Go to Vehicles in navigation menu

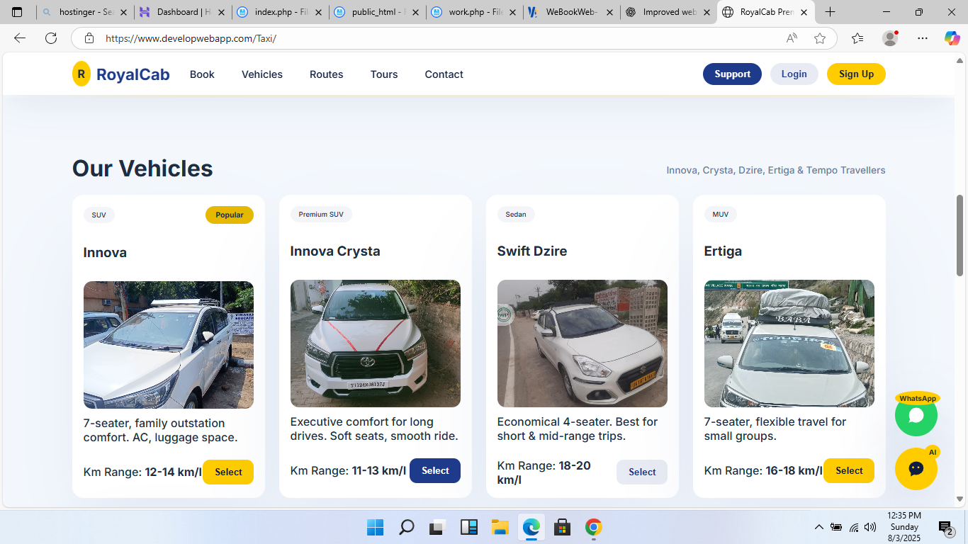261,74
